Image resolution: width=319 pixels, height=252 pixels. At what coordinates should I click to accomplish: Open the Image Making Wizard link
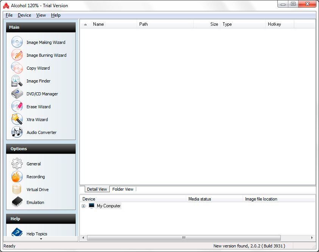tap(46, 42)
